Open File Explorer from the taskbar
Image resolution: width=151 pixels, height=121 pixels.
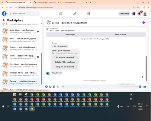(x=20, y=94)
